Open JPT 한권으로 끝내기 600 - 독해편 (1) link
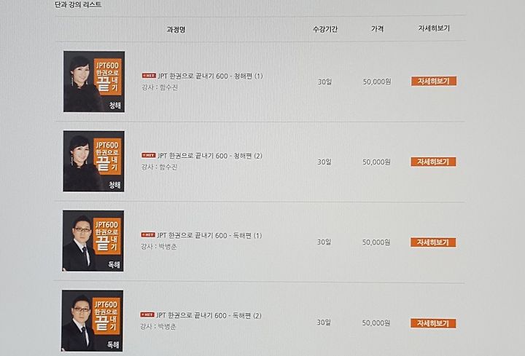The height and width of the screenshot is (356, 525). point(209,235)
